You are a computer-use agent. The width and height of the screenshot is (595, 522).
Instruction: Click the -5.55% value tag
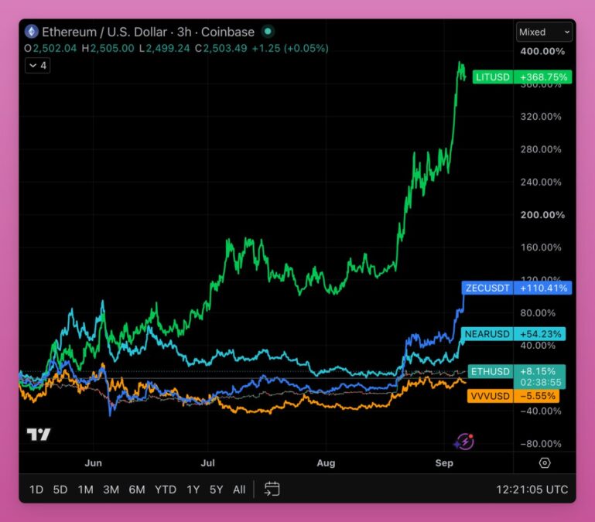coord(537,396)
